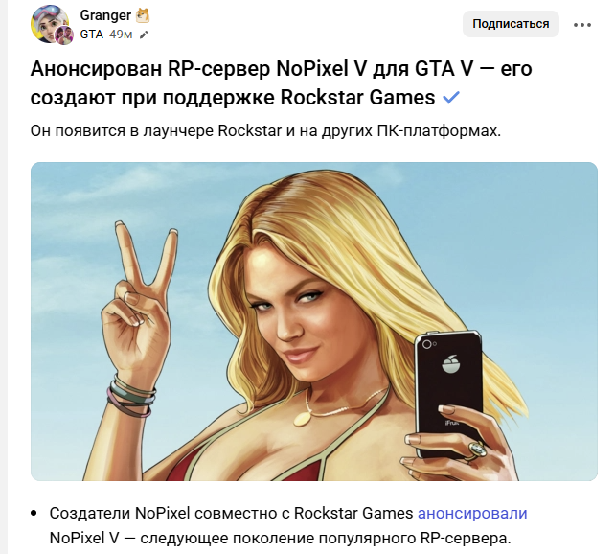Open the анонсировали hyperlink

(472, 513)
